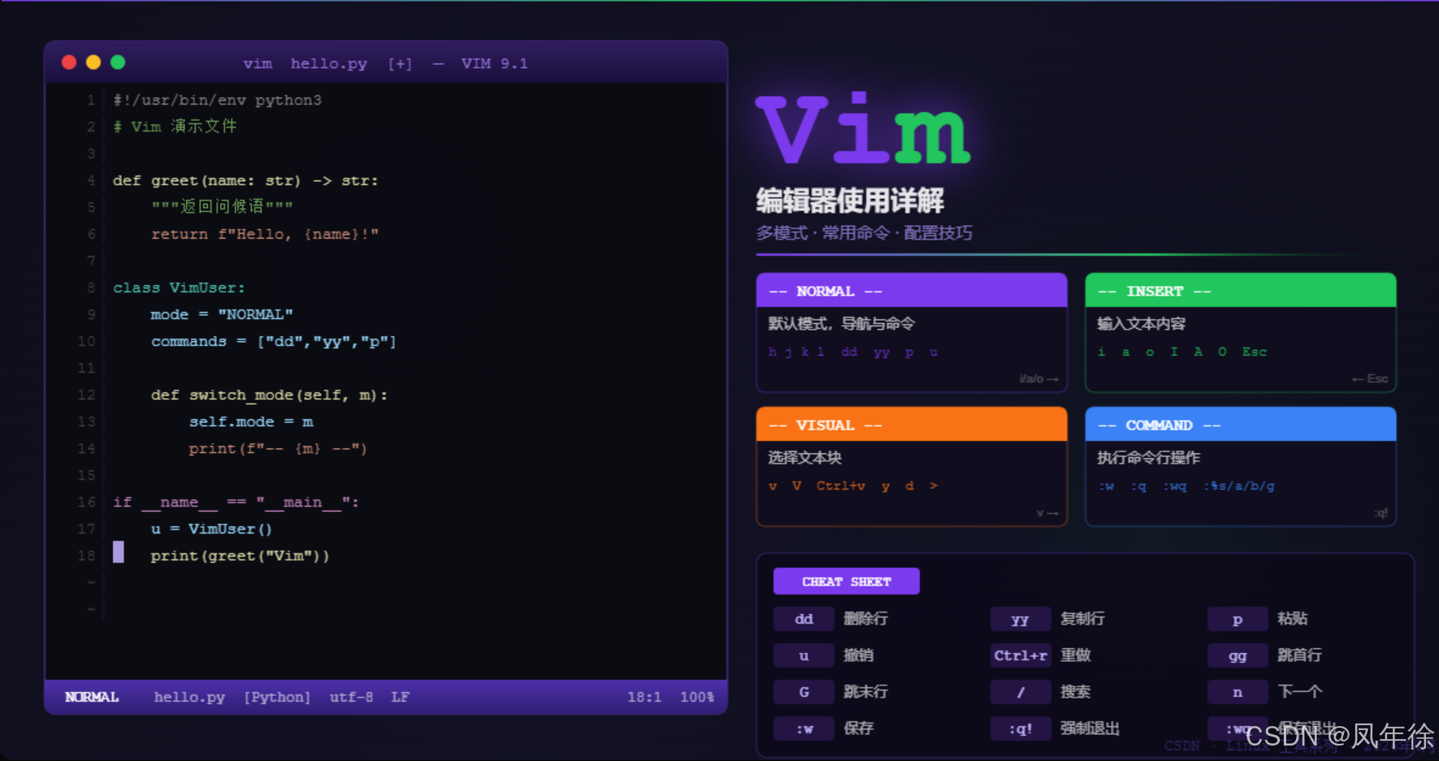Click the subtitle '多模式 · 常用命令 · 配置技巧'

(x=864, y=233)
